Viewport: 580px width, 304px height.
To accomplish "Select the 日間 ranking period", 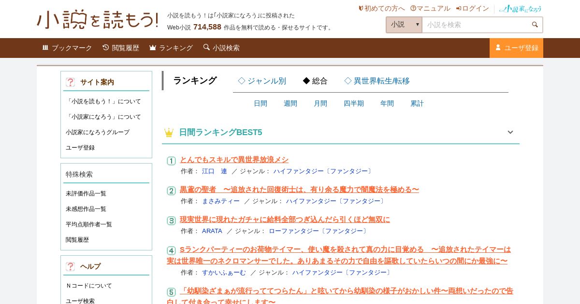I will coord(261,103).
